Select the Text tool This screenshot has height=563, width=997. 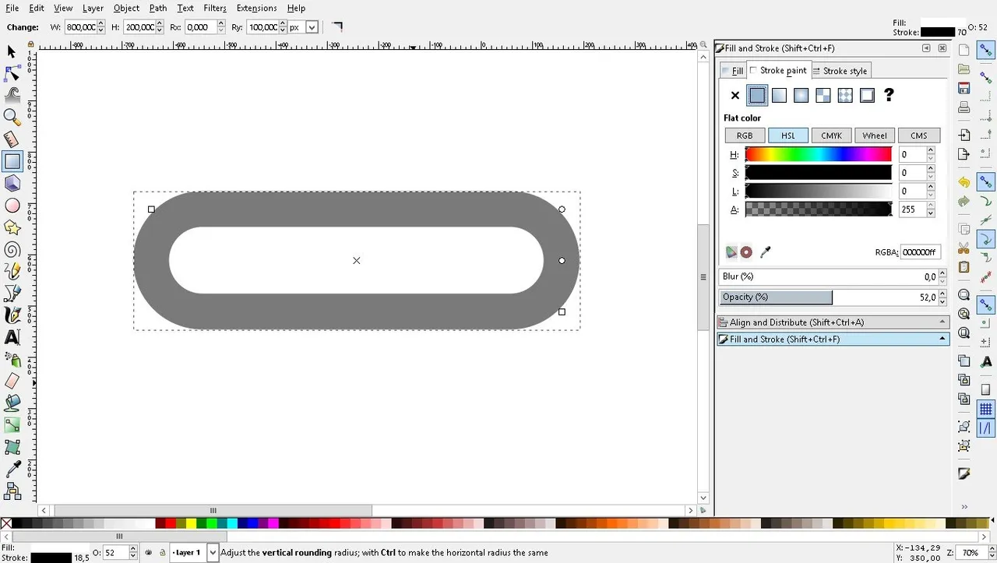pyautogui.click(x=12, y=337)
